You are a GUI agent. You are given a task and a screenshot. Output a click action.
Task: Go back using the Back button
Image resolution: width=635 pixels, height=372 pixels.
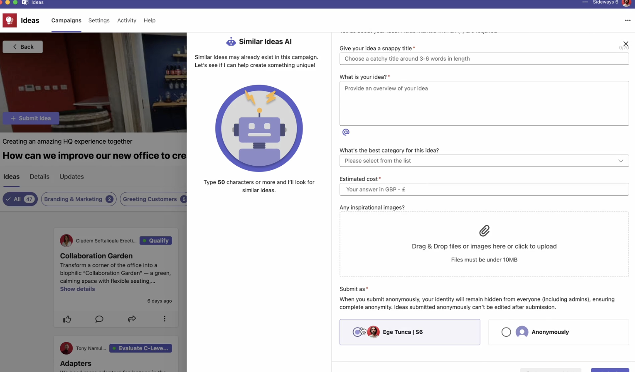point(23,47)
